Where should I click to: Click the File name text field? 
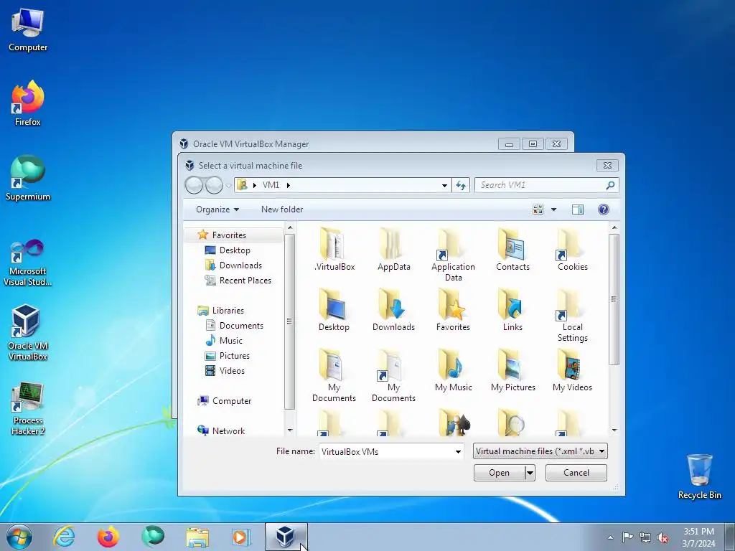tap(385, 452)
